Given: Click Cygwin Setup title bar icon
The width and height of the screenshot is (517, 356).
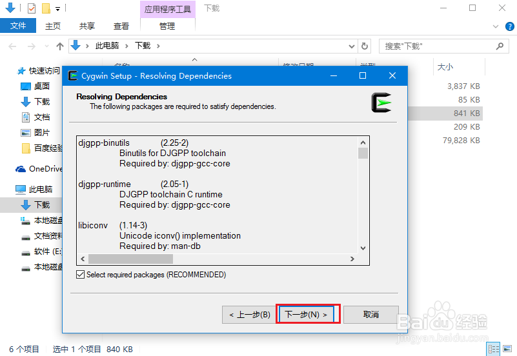Looking at the screenshot, I should click(x=72, y=75).
